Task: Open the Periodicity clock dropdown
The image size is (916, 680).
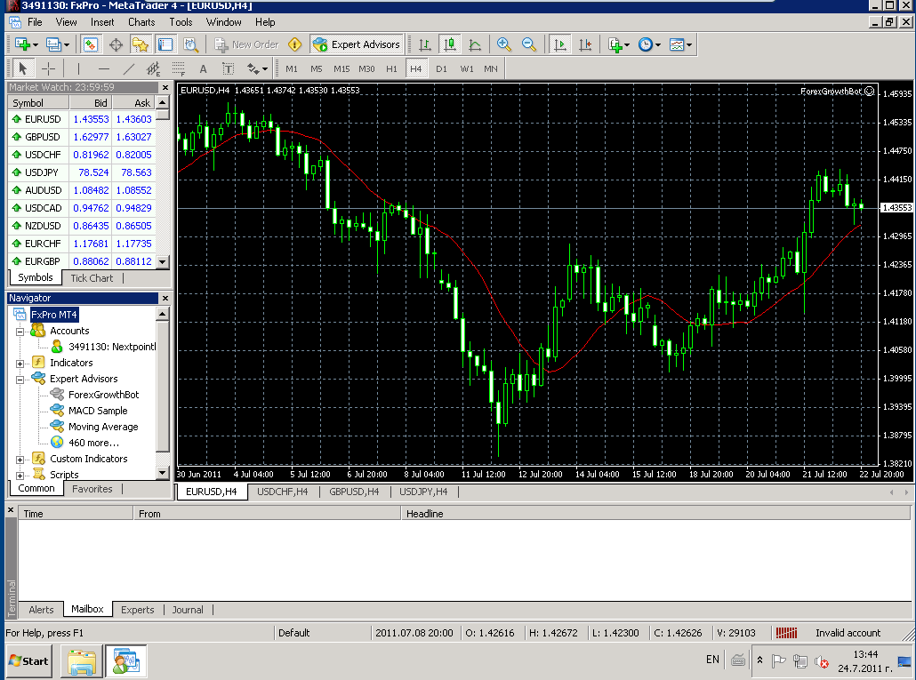Action: 658,45
